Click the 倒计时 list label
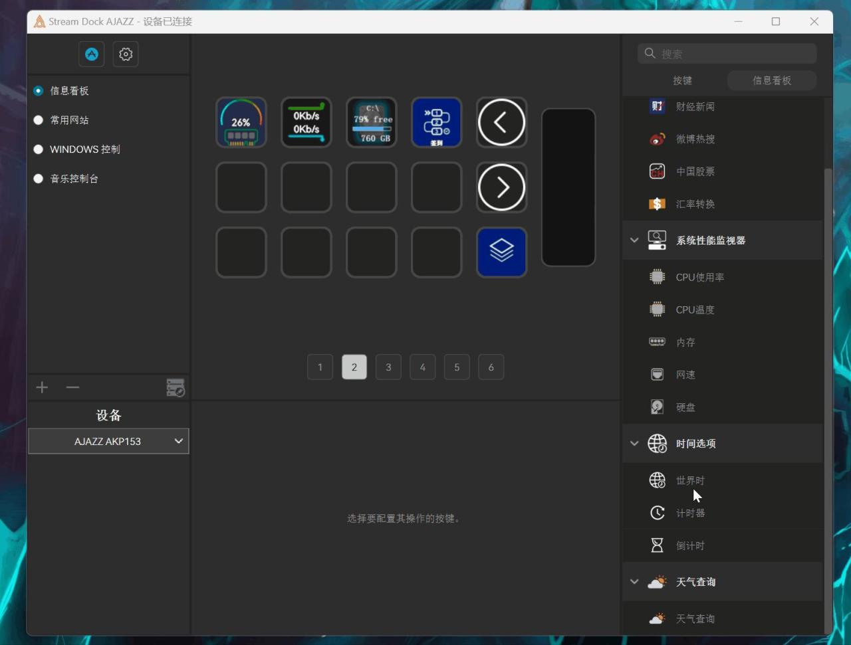The image size is (851, 645). (x=690, y=545)
